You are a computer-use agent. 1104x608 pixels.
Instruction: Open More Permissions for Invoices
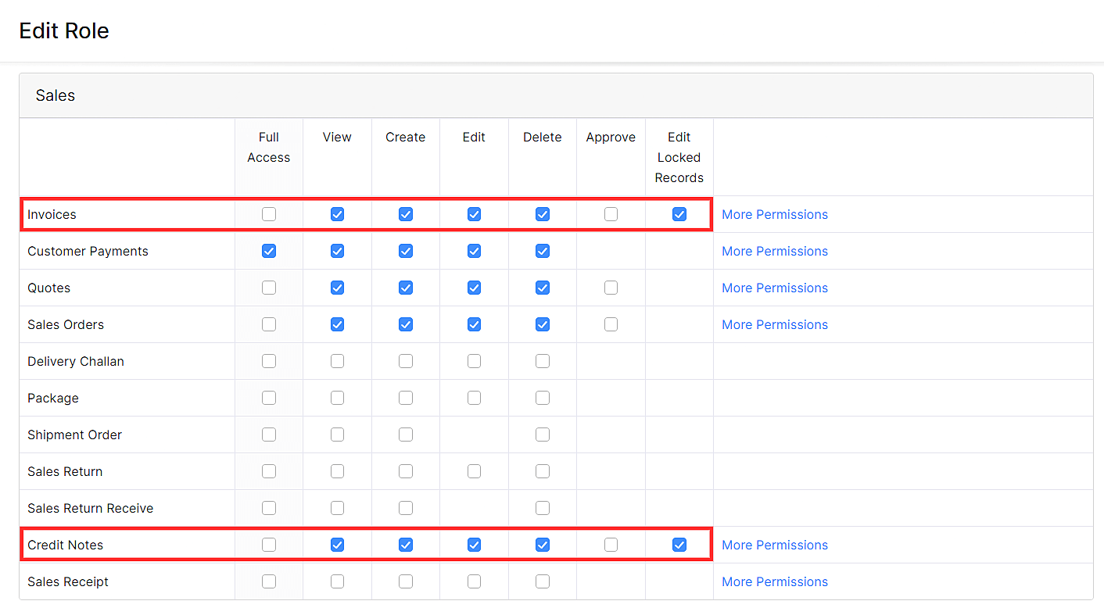[774, 214]
